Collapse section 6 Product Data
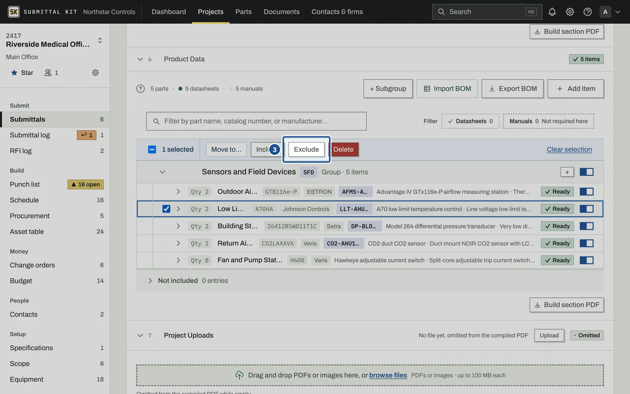The width and height of the screenshot is (630, 394). tap(140, 59)
